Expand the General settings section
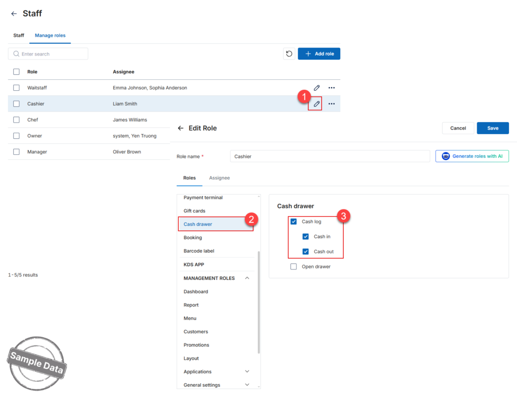Viewport: 517px width, 397px height. click(x=247, y=385)
